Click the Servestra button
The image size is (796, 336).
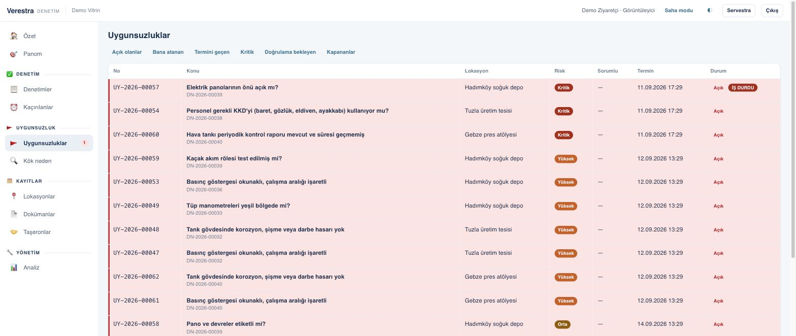pos(739,10)
